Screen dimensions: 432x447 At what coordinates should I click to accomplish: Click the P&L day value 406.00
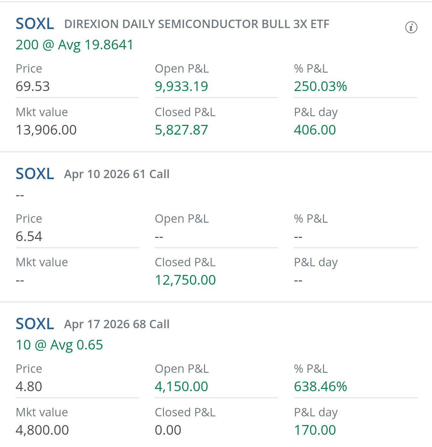tap(315, 130)
